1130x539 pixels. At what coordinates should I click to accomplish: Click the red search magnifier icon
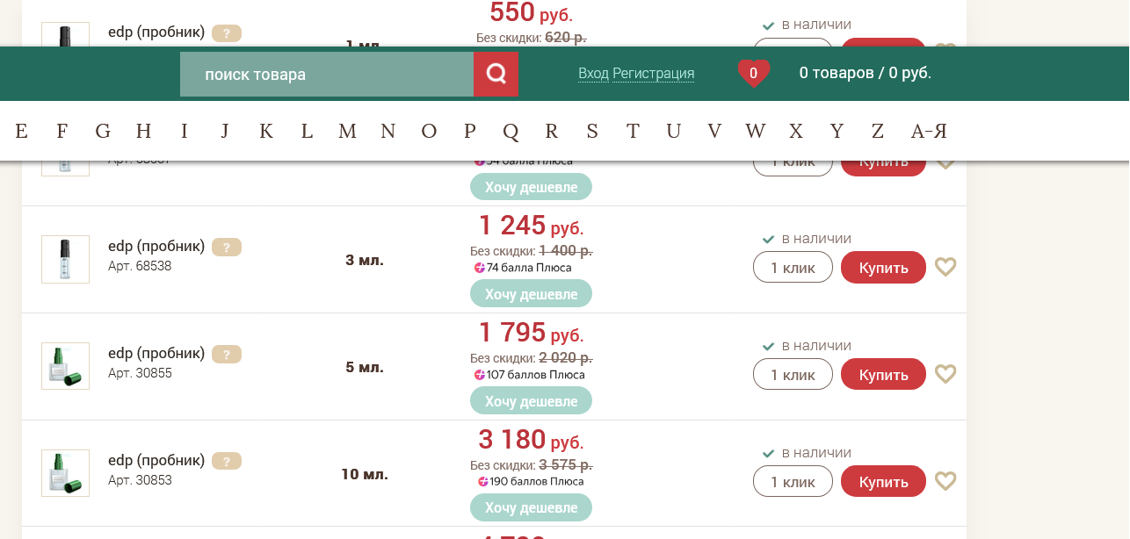(x=496, y=74)
